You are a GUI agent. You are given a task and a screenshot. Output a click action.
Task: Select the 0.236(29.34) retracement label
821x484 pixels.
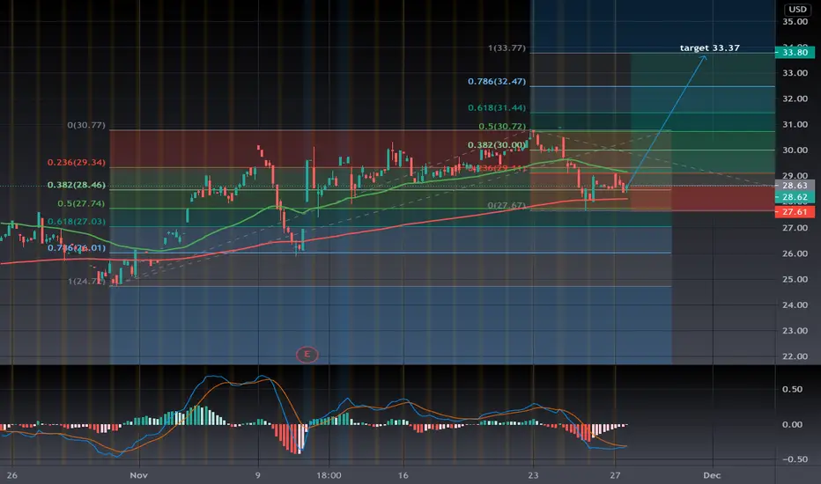(x=77, y=162)
